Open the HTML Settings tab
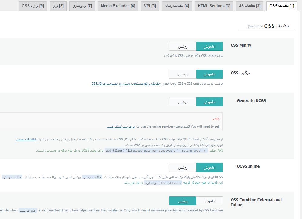This screenshot has width=302, height=219. point(213,6)
